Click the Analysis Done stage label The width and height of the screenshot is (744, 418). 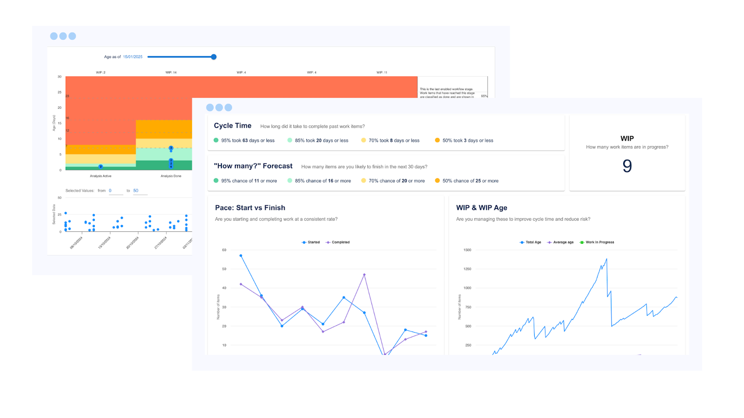point(171,176)
